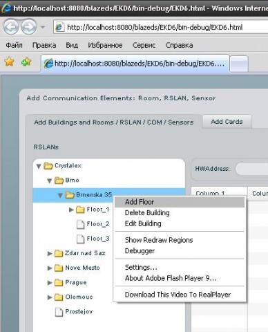Choose Debugger from context menu
Image resolution: width=268 pixels, height=332 pixels.
coord(180,251)
